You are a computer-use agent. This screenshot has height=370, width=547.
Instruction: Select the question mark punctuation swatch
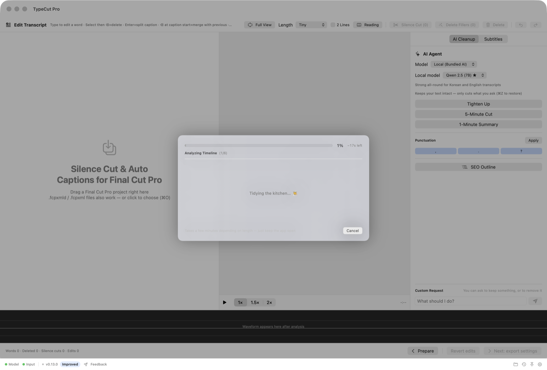pos(521,151)
